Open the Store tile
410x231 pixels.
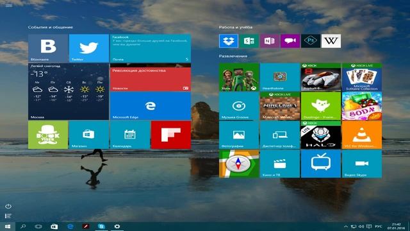click(x=89, y=135)
